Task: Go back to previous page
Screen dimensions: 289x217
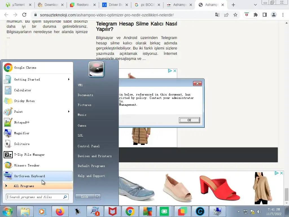Action: (6, 15)
